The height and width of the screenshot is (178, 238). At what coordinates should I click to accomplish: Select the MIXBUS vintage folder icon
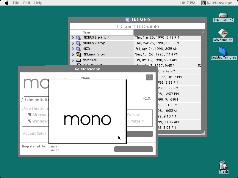pos(79,43)
